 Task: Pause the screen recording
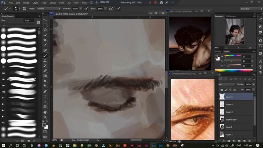(x=150, y=2)
